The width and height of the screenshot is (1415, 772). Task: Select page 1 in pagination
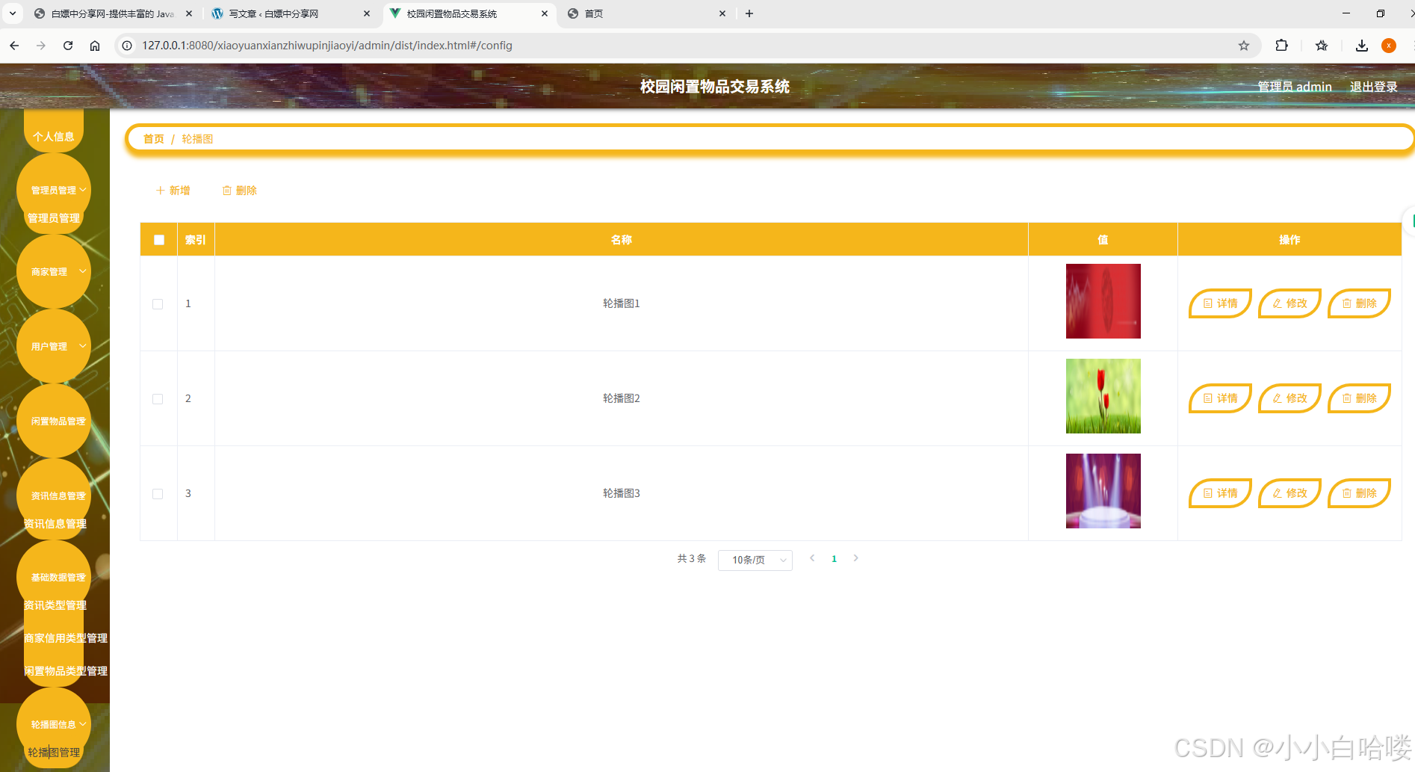834,559
